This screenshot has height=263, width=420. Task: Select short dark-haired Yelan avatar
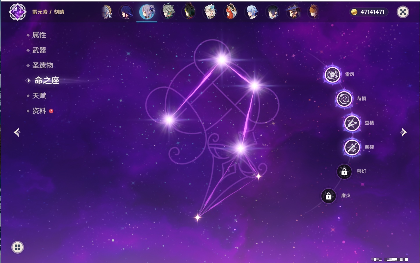pyautogui.click(x=273, y=12)
